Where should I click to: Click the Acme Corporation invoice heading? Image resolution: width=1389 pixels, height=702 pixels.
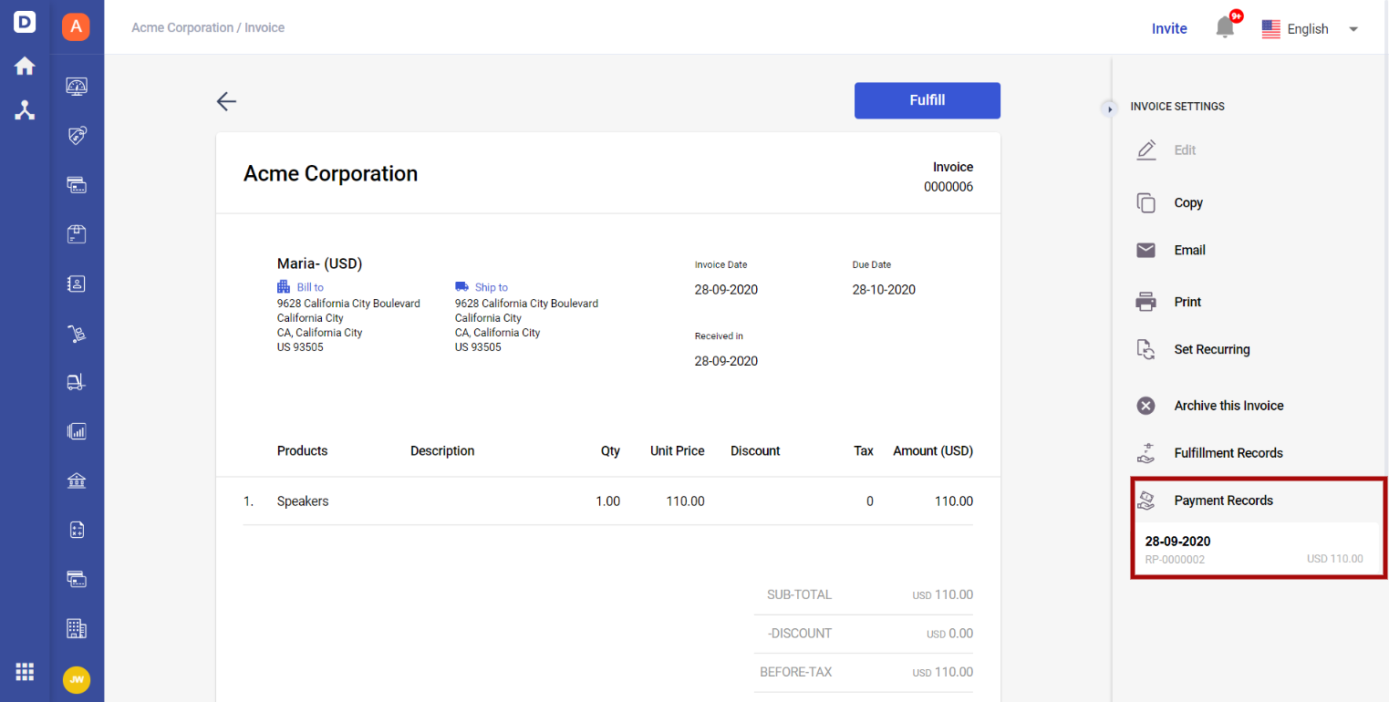point(330,173)
